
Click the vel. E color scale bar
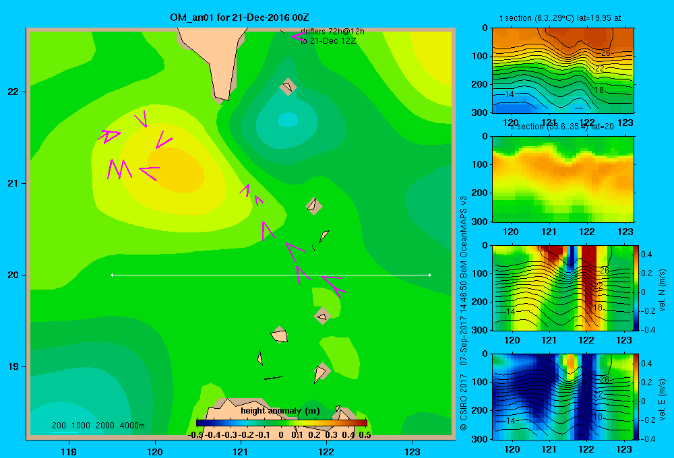coord(637,397)
